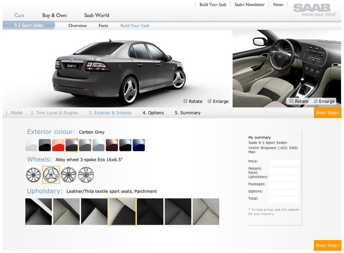Open the Saab-i Newsletter link

(x=250, y=5)
